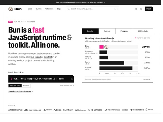
Task: Open the Guides menu item
Action: coord(38,9)
